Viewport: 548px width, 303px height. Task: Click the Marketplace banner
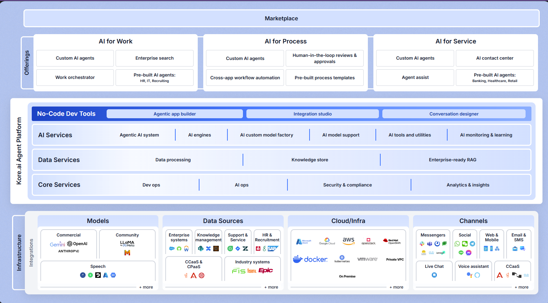coord(281,19)
